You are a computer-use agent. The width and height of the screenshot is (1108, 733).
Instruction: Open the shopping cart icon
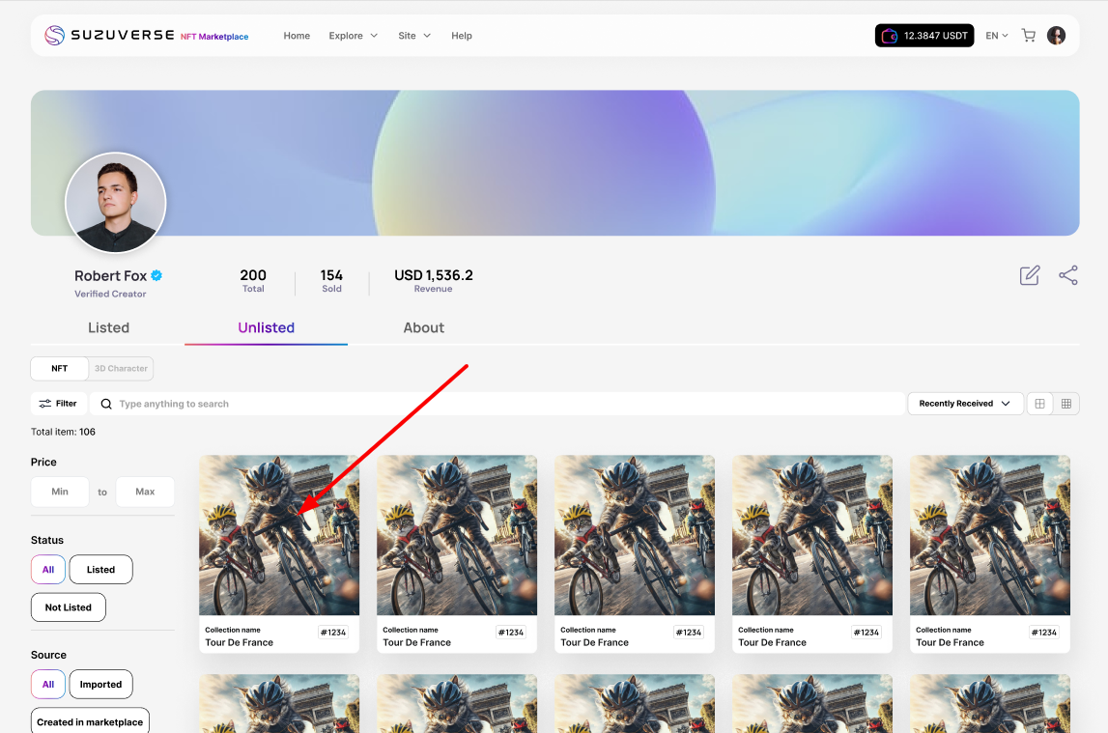(x=1028, y=36)
